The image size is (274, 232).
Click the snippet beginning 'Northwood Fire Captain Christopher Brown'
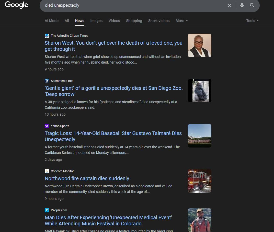tap(109, 189)
